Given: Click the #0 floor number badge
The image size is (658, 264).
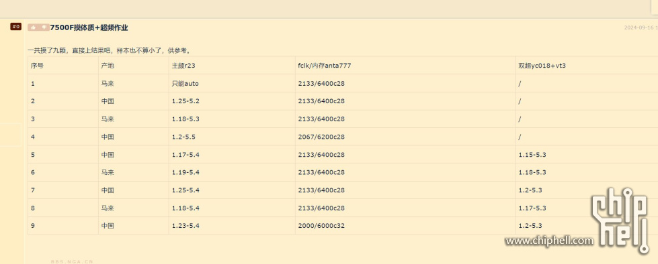Looking at the screenshot, I should pyautogui.click(x=16, y=27).
